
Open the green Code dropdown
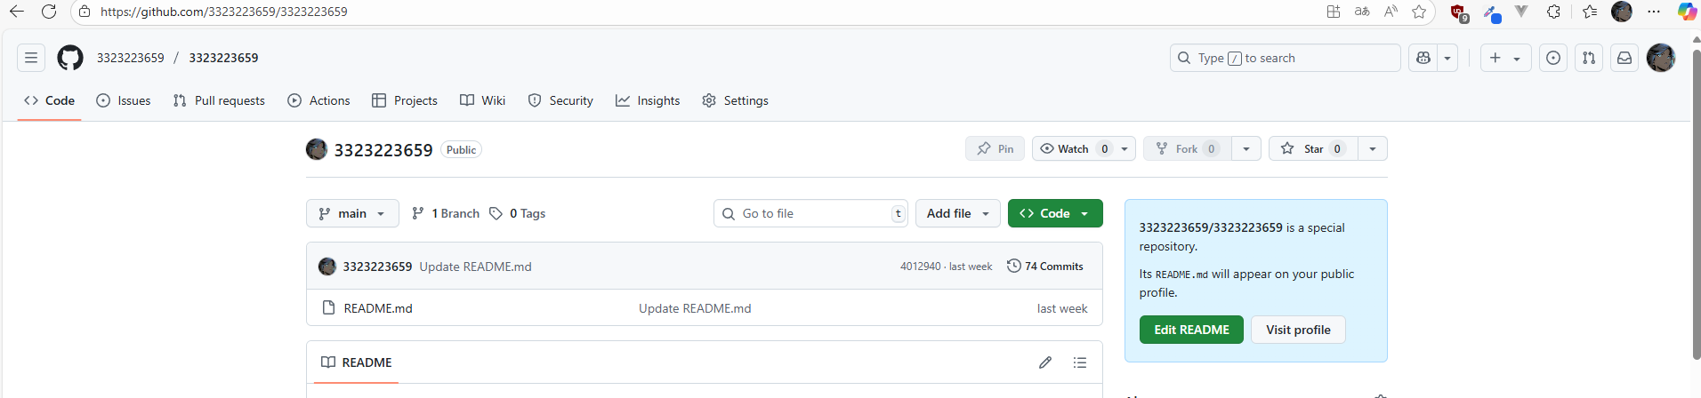pyautogui.click(x=1055, y=213)
